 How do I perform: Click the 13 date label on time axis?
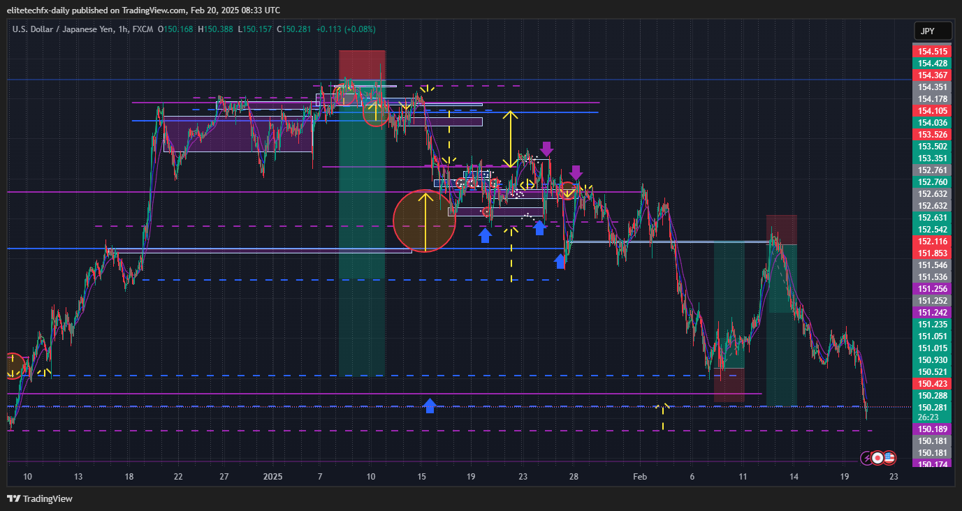coord(78,477)
